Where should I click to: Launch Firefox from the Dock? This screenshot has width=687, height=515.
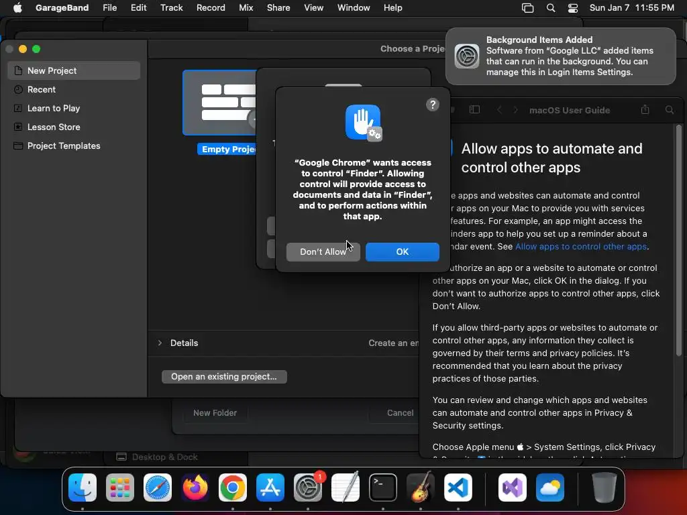195,488
